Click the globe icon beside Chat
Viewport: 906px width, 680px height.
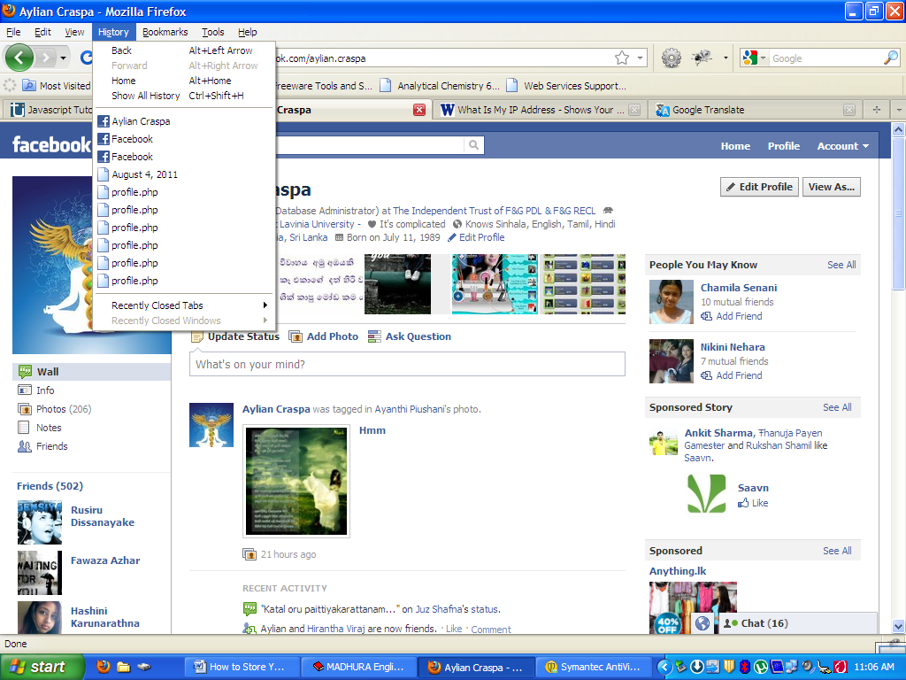(x=702, y=623)
